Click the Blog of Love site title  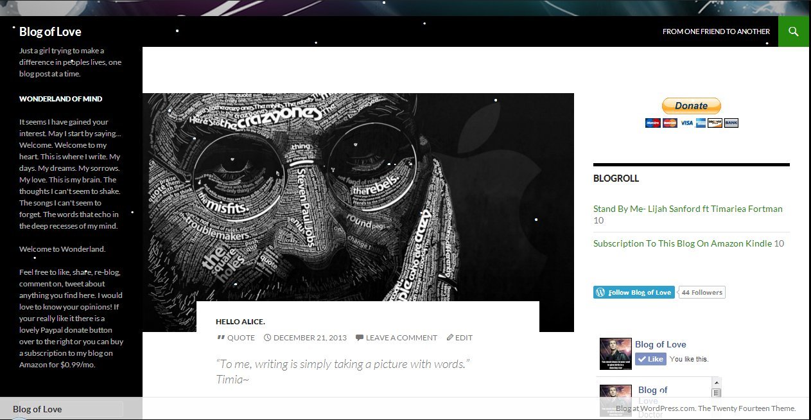pyautogui.click(x=50, y=31)
